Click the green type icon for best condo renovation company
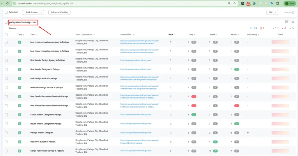298x156 pixels. pyautogui.click(x=19, y=42)
